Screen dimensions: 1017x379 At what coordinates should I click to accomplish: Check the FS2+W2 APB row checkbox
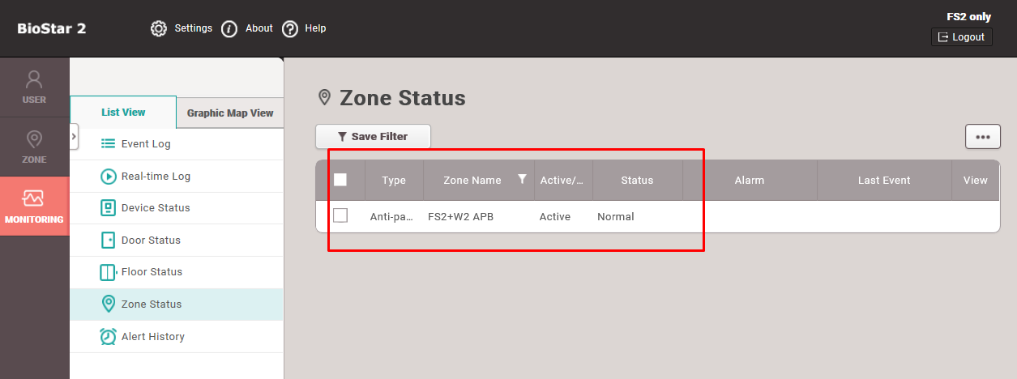pos(340,215)
